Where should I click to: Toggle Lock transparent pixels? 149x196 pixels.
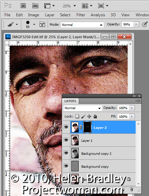(x=77, y=116)
